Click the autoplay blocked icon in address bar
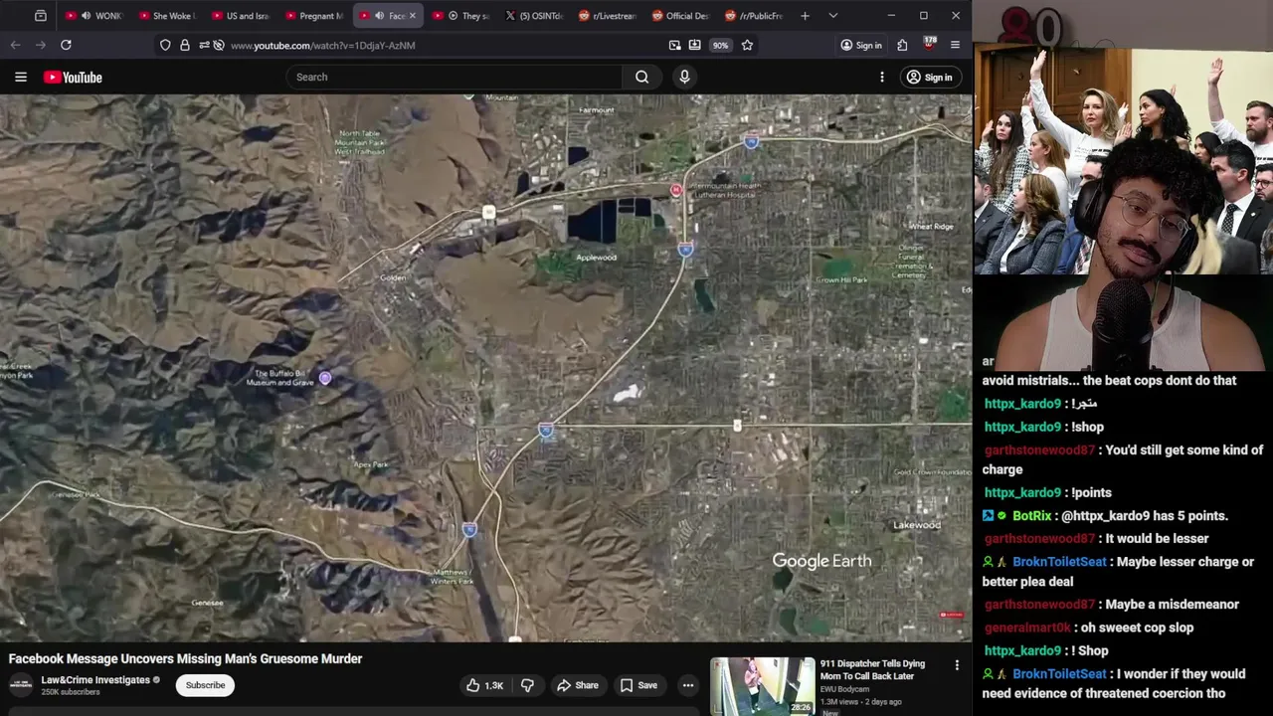This screenshot has width=1273, height=716. [219, 45]
